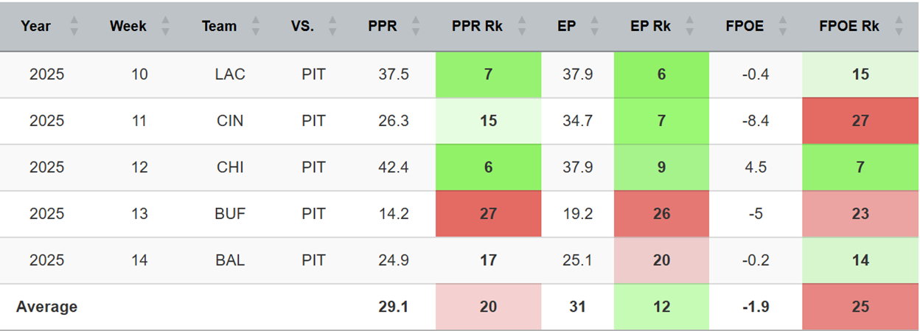Click the LAC team cell in week 10
The width and height of the screenshot is (920, 331).
230,74
